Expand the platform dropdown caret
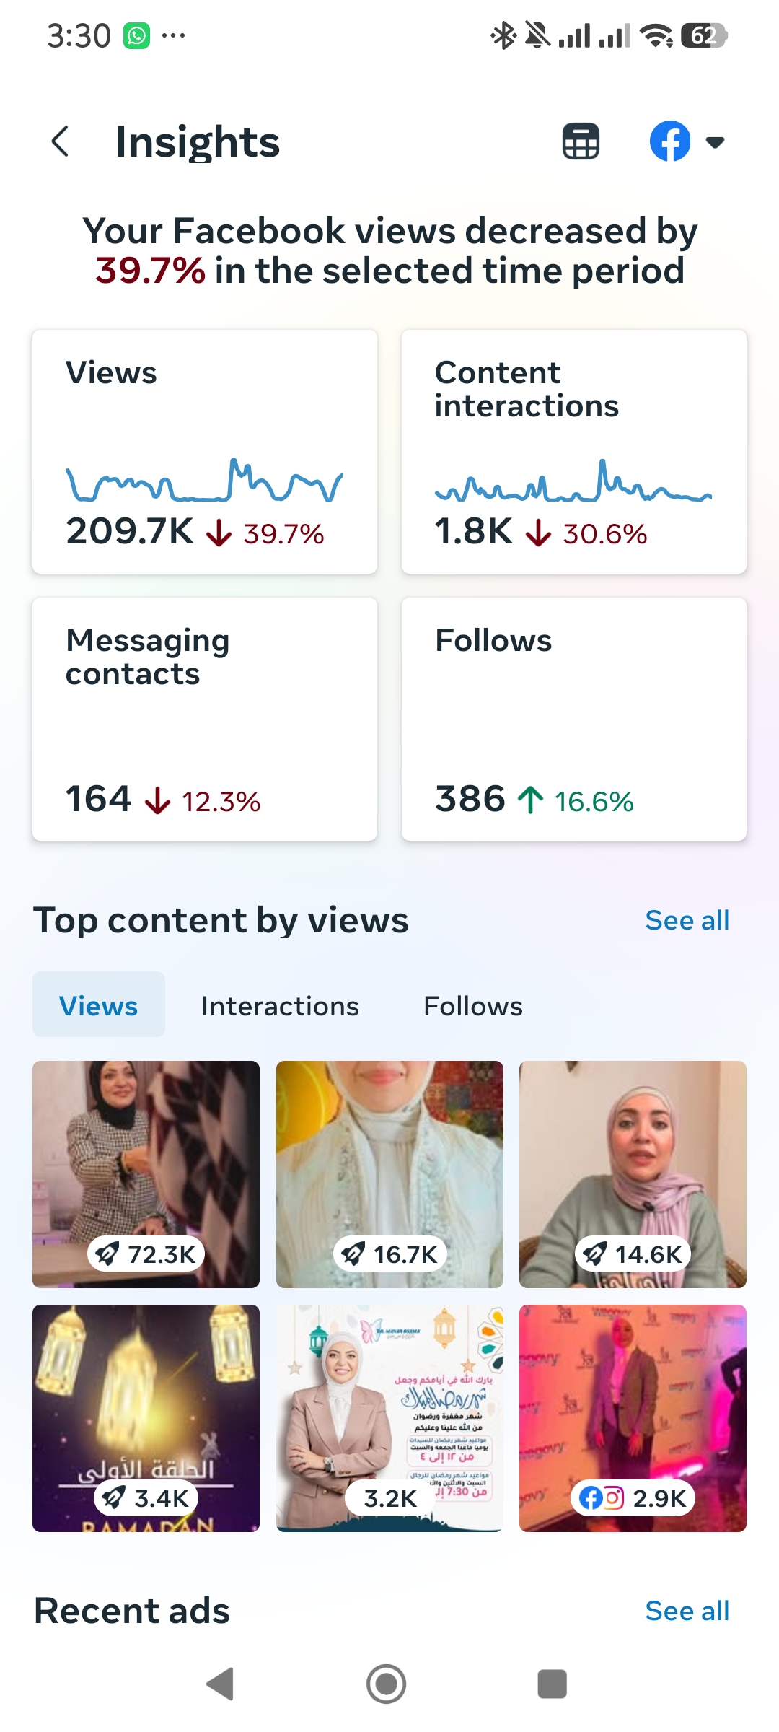 tap(715, 142)
